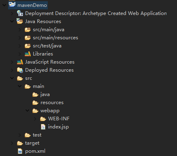Click the Deployment Descriptor icon
Viewport: 177px width, 156px height.
(20, 13)
